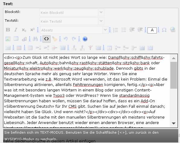Redo the last change

point(74,39)
